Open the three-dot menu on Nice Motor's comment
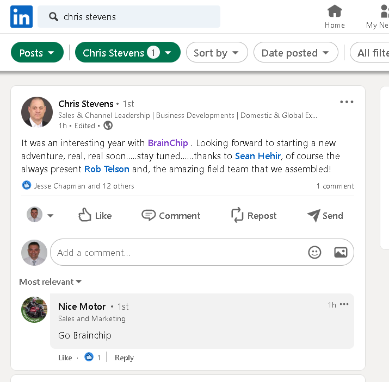Image resolution: width=389 pixels, height=382 pixels. [344, 304]
